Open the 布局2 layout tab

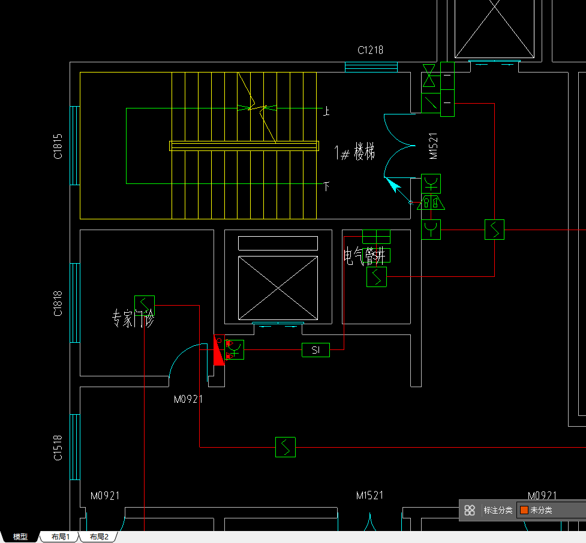pos(99,536)
